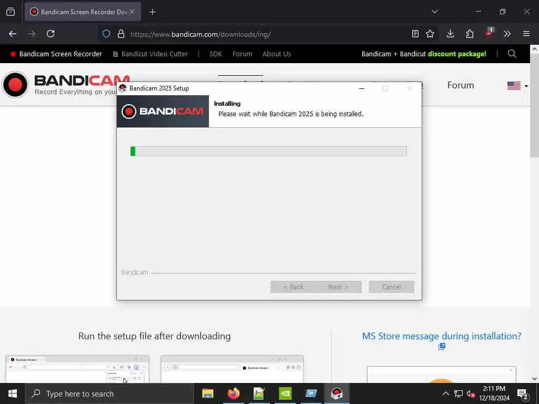Viewport: 539px width, 404px height.
Task: Show hidden system tray icons chevron
Action: coord(445,393)
